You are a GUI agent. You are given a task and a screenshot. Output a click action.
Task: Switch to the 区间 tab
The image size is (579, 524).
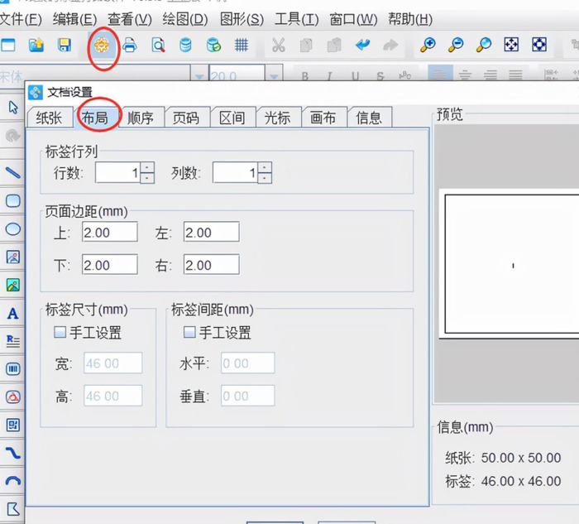click(232, 118)
